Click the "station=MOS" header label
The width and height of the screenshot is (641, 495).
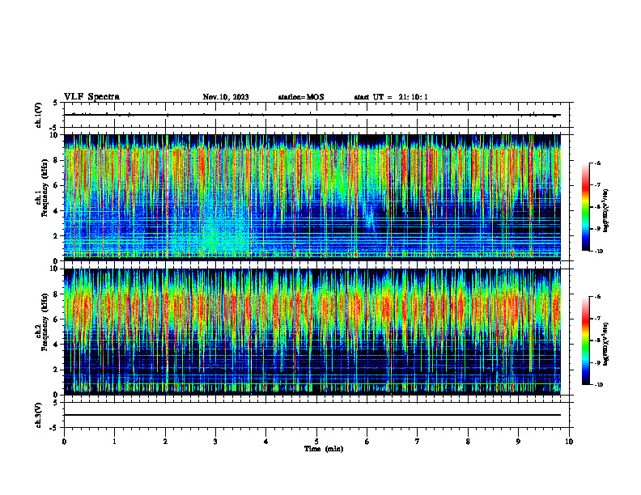301,97
